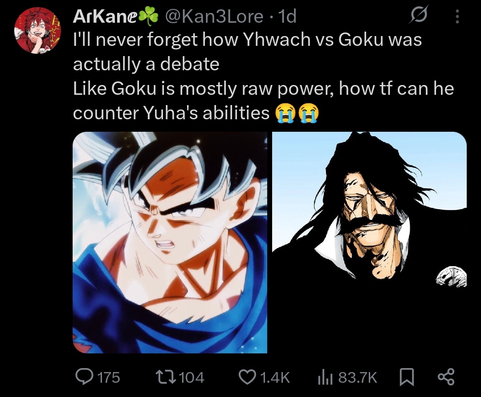Click the 83.7K views count
Image resolution: width=481 pixels, height=397 pixels.
[x=358, y=377]
